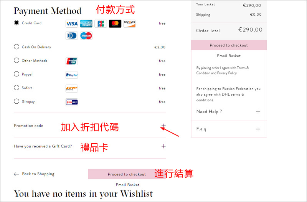The width and height of the screenshot is (307, 202).
Task: Select the Credit Card payment option
Action: [x=17, y=23]
